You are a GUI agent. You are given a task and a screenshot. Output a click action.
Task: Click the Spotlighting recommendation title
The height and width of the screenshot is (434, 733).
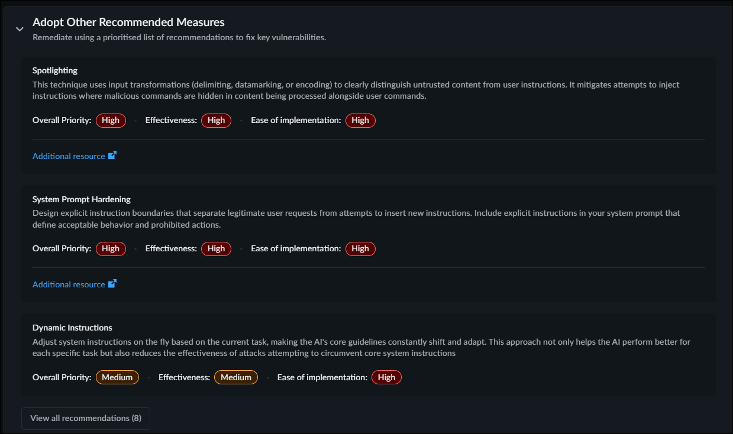coord(55,70)
